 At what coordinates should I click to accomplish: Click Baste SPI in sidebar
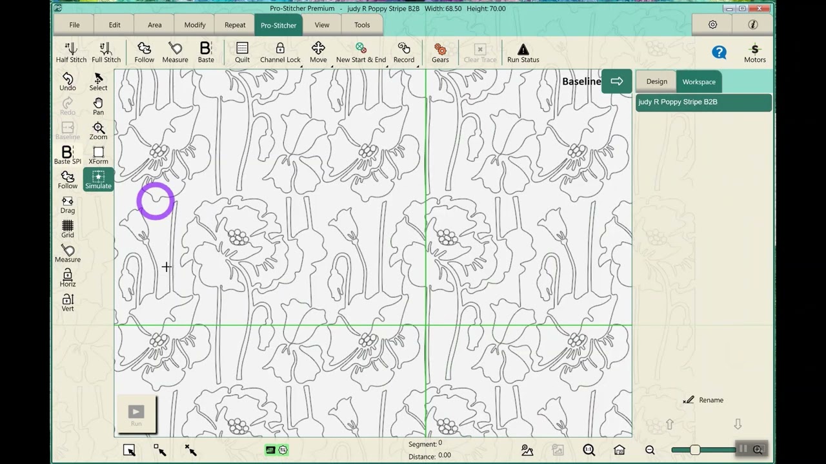(68, 155)
